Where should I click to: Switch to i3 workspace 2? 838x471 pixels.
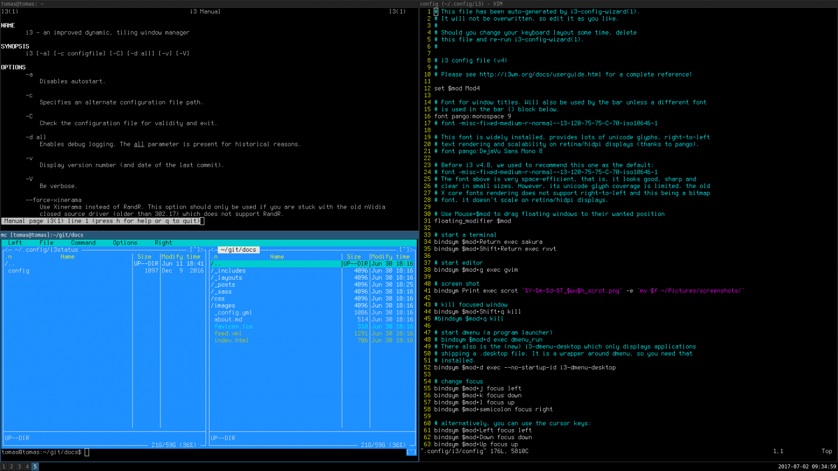point(11,467)
